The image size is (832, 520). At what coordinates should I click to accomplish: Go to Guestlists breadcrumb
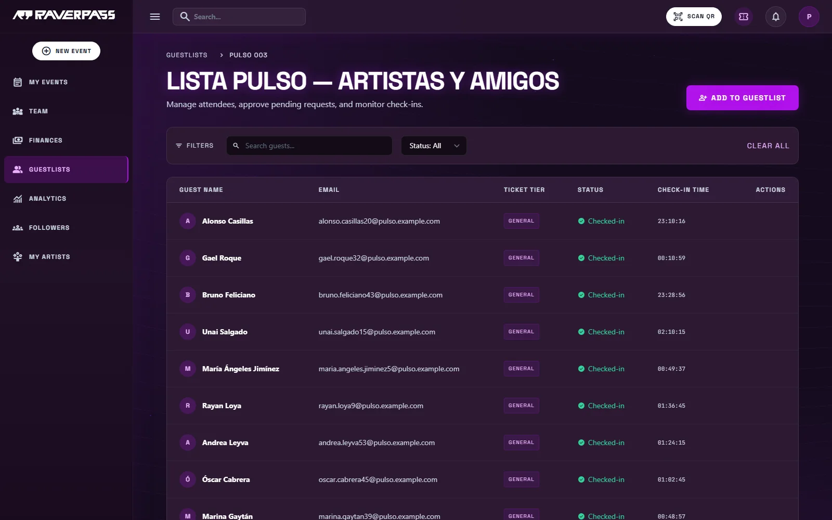tap(187, 55)
